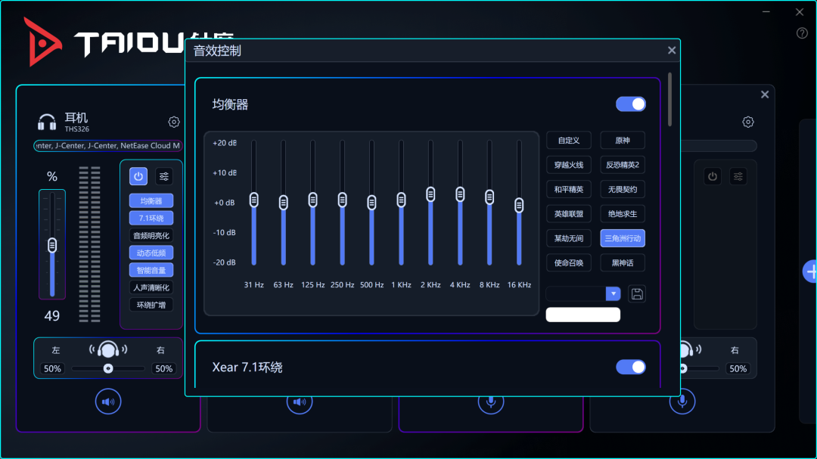Click the white preset name input field
This screenshot has height=459, width=817.
[583, 315]
